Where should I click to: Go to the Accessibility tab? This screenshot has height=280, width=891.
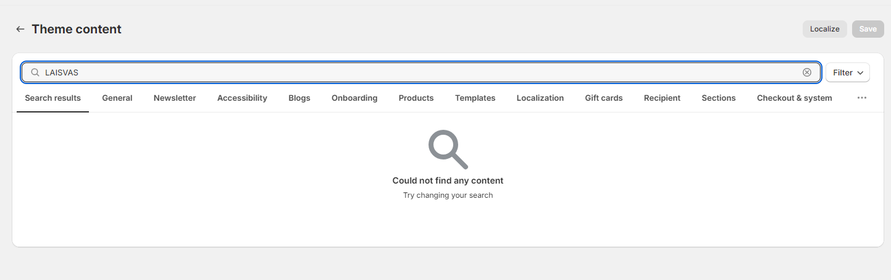click(242, 98)
